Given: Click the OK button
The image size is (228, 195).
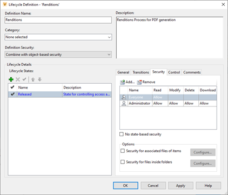Looking at the screenshot, I should (125, 185).
